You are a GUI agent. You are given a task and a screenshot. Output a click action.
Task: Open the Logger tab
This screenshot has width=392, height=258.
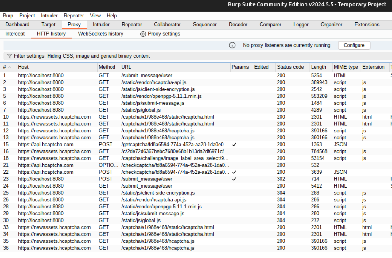click(x=301, y=25)
